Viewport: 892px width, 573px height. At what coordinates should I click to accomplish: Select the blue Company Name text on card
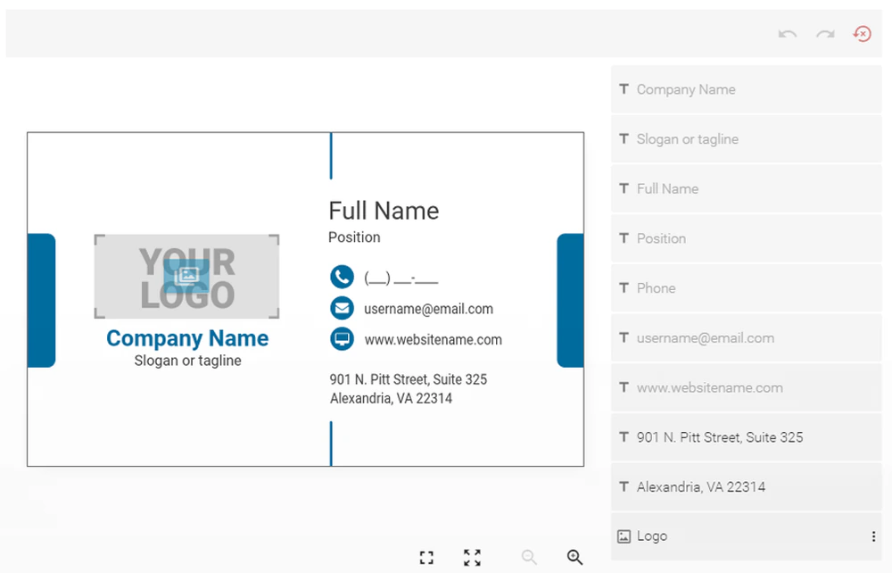click(x=187, y=338)
